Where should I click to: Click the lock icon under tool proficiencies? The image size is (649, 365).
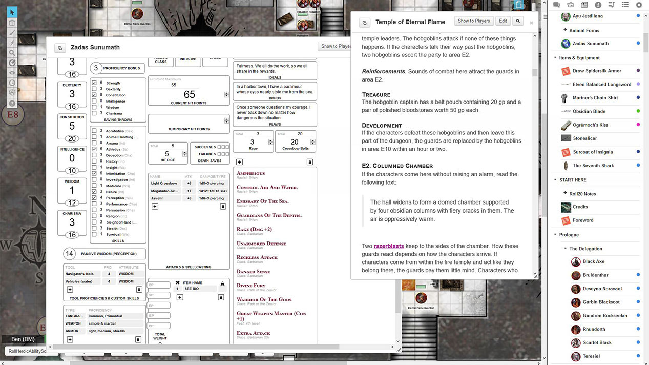coord(138,290)
